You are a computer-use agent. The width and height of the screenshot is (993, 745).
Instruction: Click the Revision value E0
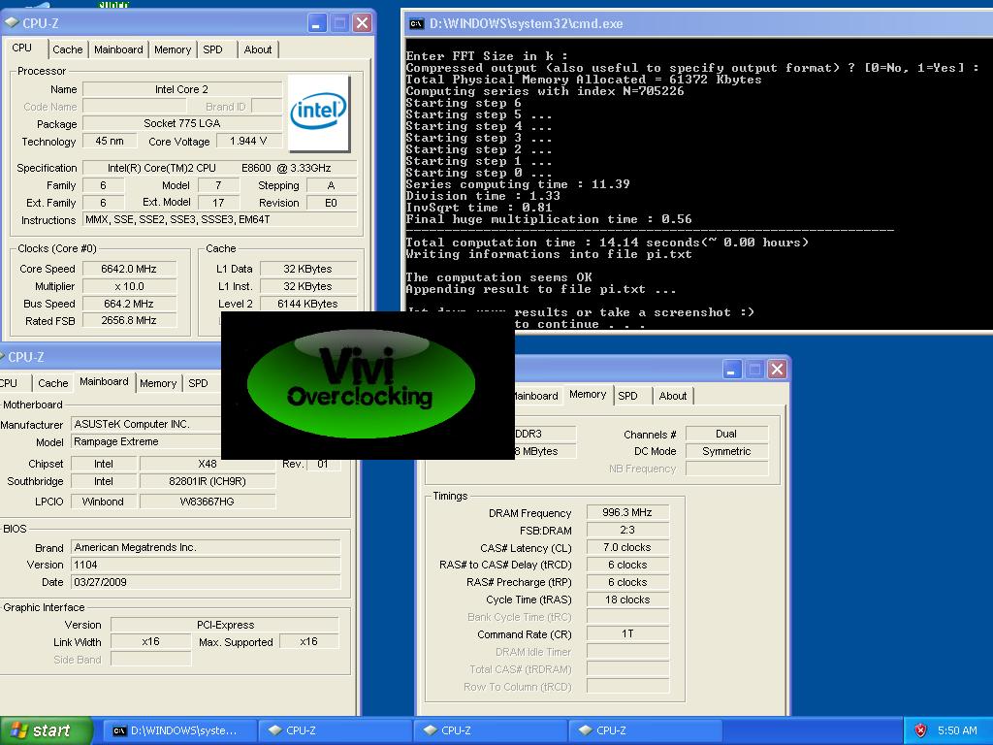(x=332, y=203)
